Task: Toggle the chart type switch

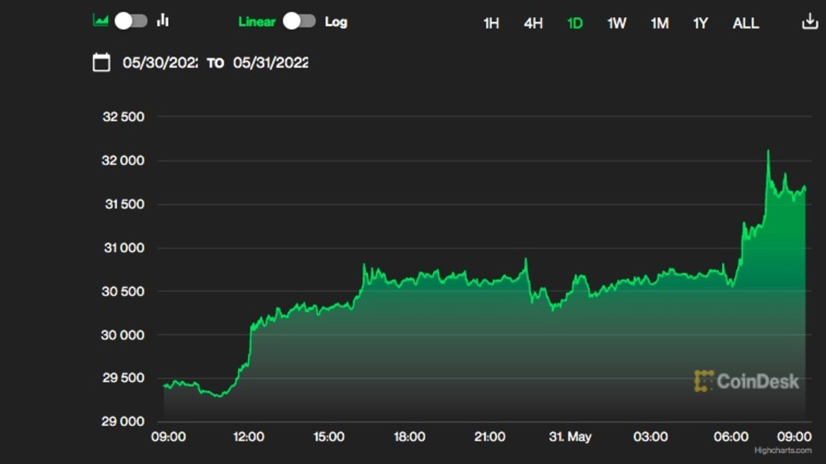Action: pyautogui.click(x=132, y=21)
